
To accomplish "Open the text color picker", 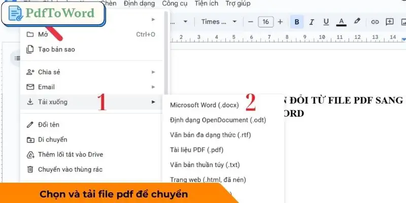I will coord(341,22).
